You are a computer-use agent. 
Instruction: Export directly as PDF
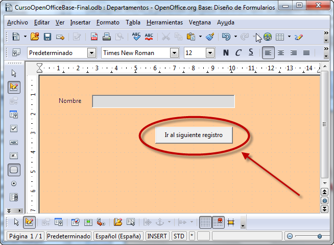94,37
